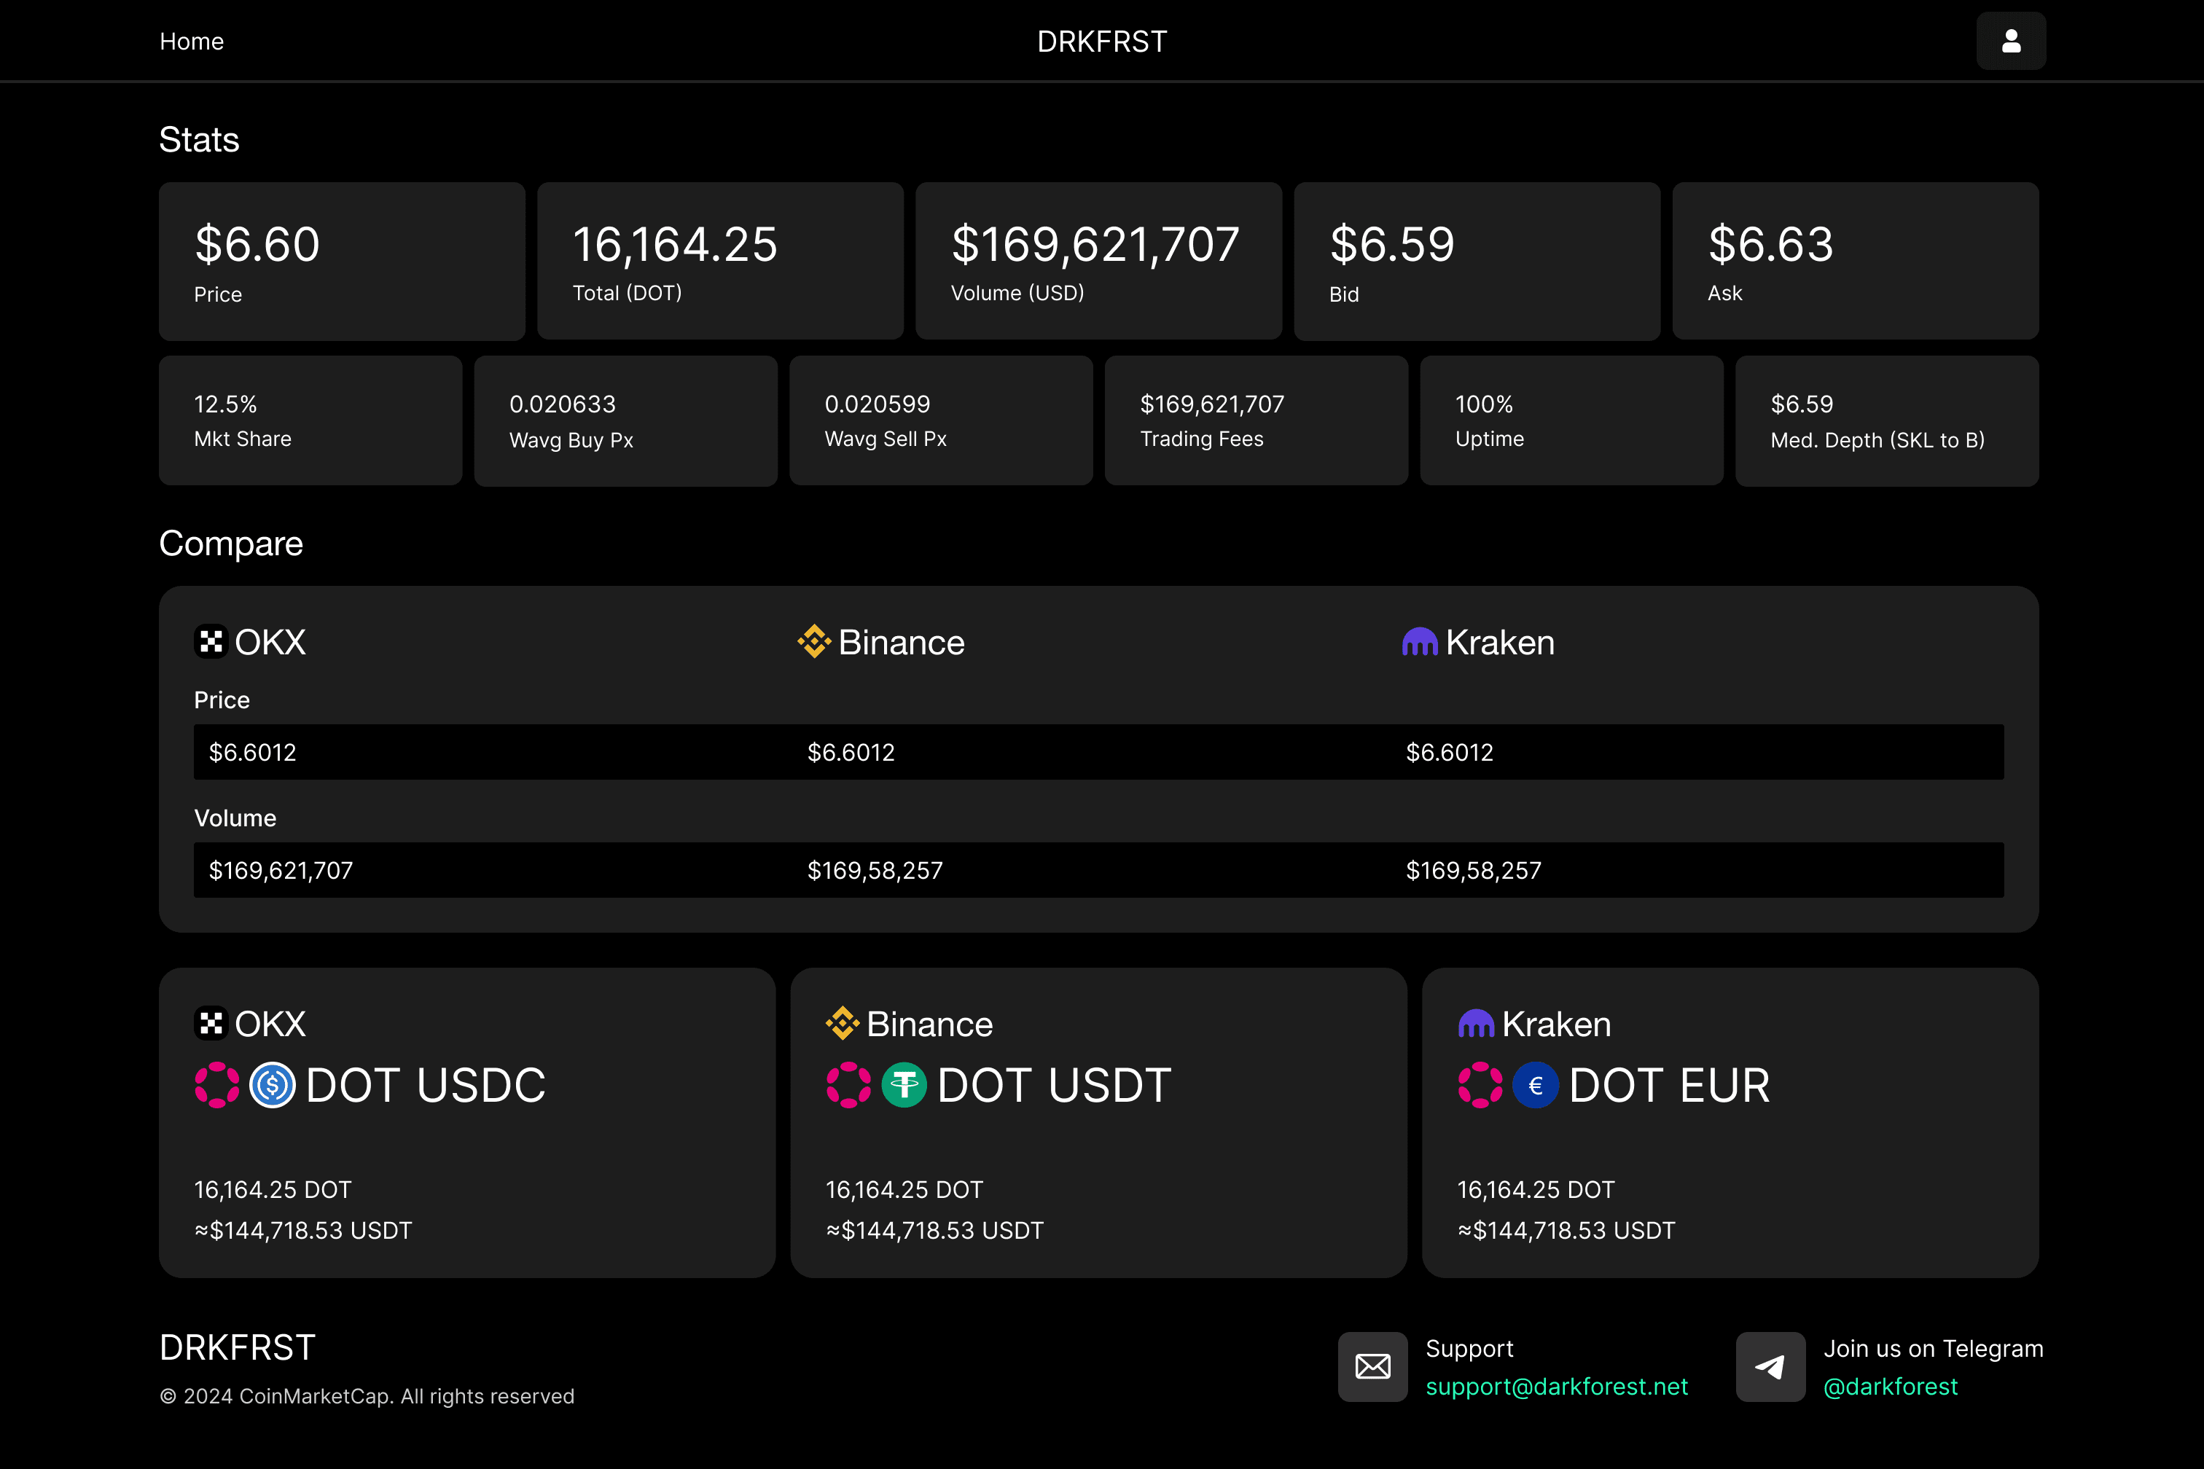Viewport: 2204px width, 1469px height.
Task: Click the Polkadot icon on DOT USDT card
Action: 849,1085
